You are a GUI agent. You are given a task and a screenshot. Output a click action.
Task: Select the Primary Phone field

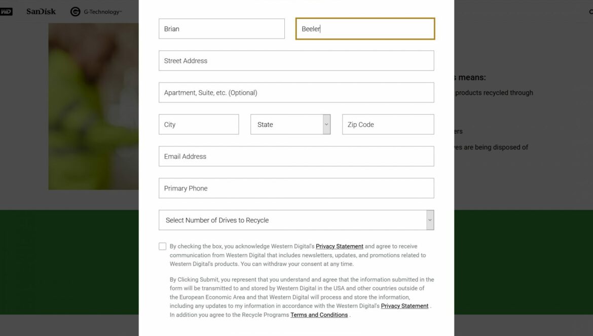[x=296, y=188]
